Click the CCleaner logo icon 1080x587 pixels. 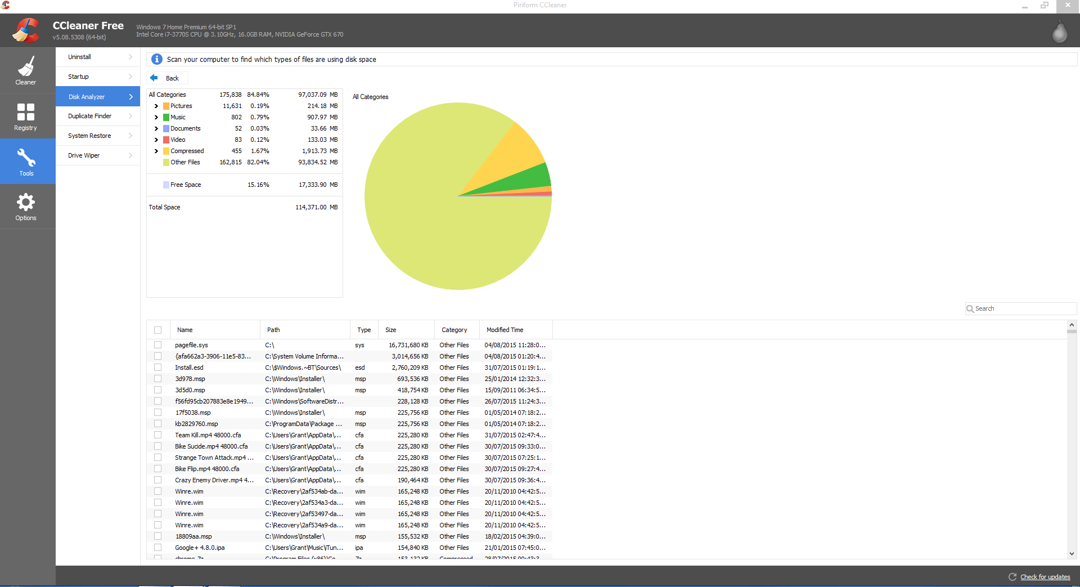pyautogui.click(x=26, y=30)
